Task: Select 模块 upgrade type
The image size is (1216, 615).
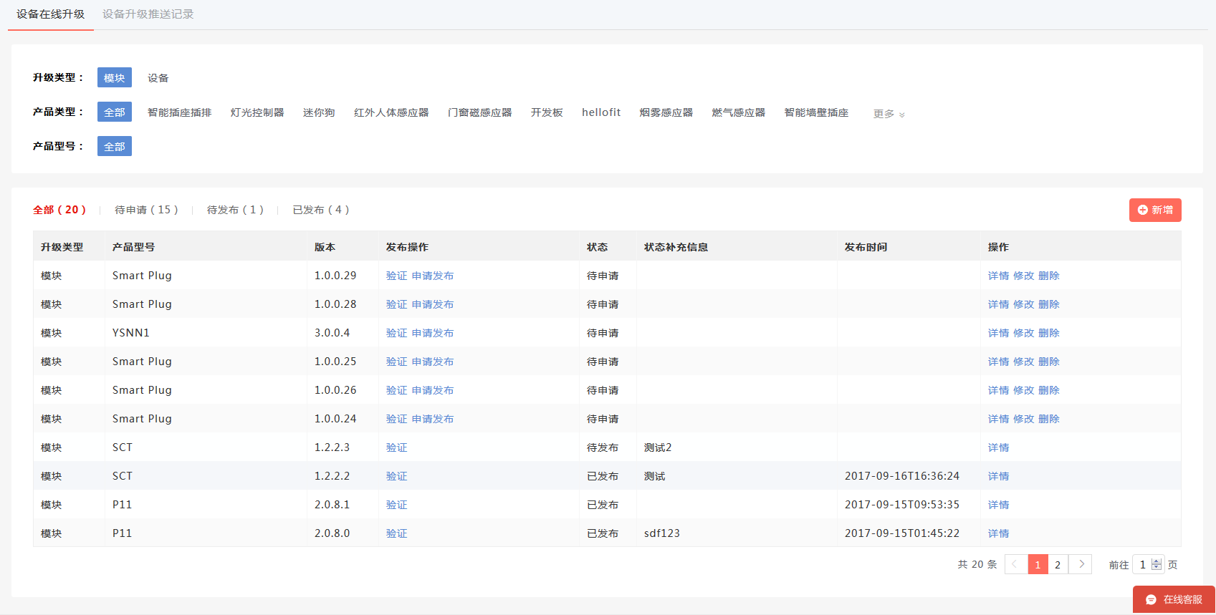Action: (x=115, y=77)
